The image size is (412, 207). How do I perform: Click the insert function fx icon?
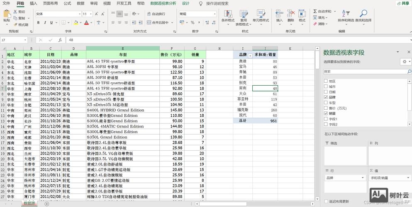(60, 40)
